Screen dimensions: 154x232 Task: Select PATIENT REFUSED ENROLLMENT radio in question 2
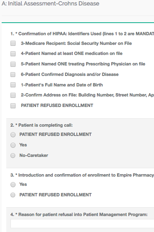coord(13,135)
